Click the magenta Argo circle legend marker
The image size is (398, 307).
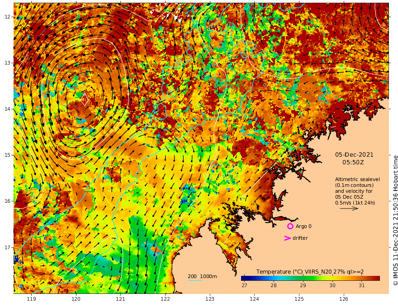tap(290, 226)
